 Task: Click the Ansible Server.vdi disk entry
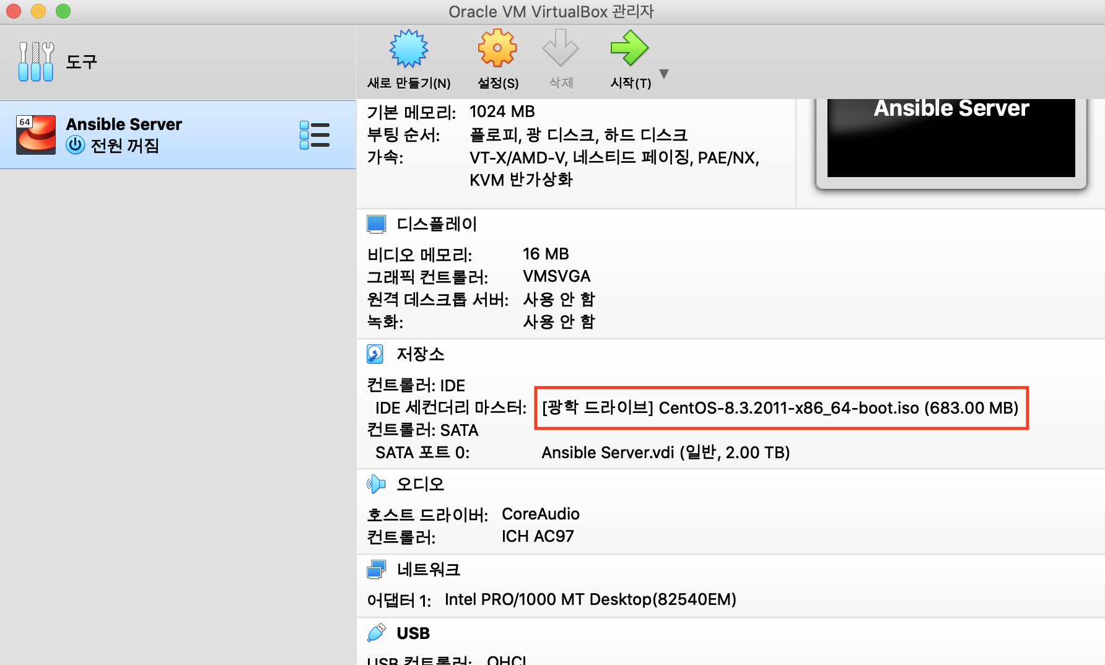[x=666, y=453]
